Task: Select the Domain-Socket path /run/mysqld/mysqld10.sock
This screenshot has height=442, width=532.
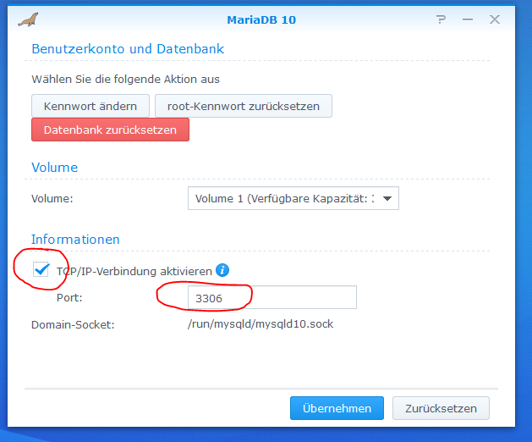Action: click(261, 324)
